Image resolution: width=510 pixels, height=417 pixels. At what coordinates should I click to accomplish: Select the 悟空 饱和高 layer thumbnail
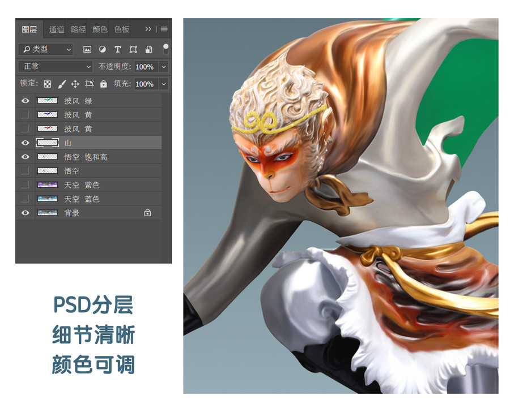point(48,157)
